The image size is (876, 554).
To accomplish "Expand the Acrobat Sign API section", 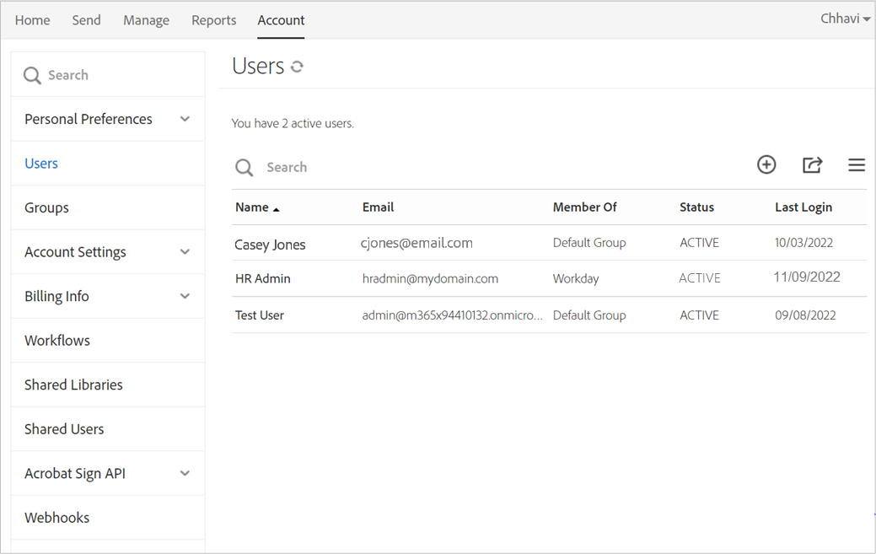I will pyautogui.click(x=185, y=473).
